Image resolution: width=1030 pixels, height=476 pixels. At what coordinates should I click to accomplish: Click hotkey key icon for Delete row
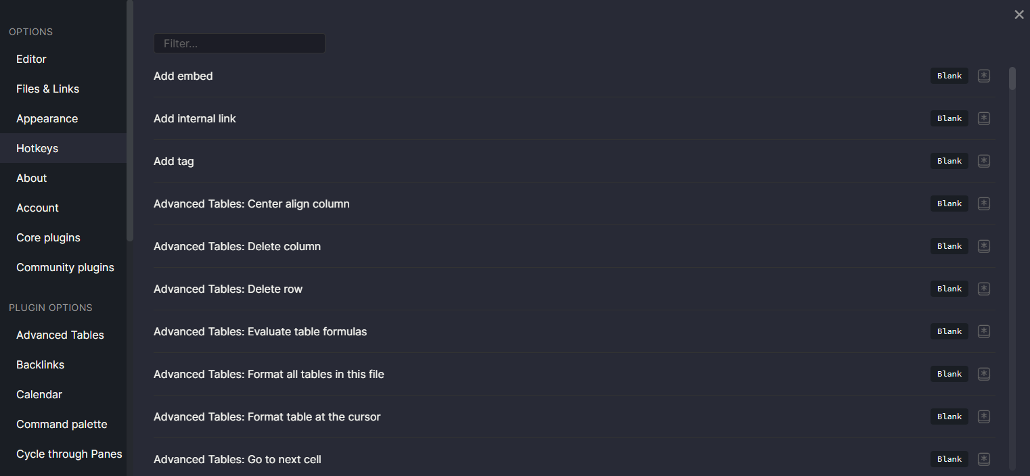click(984, 289)
